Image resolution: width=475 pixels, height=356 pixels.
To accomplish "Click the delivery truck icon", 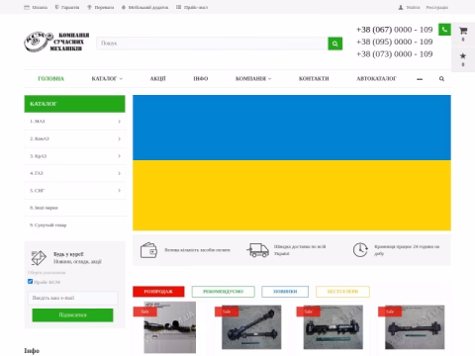I will click(x=258, y=250).
